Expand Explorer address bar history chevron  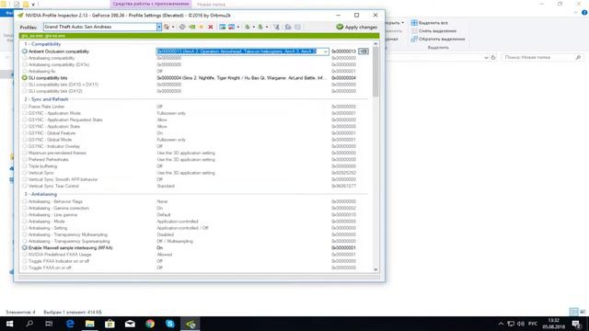486,57
